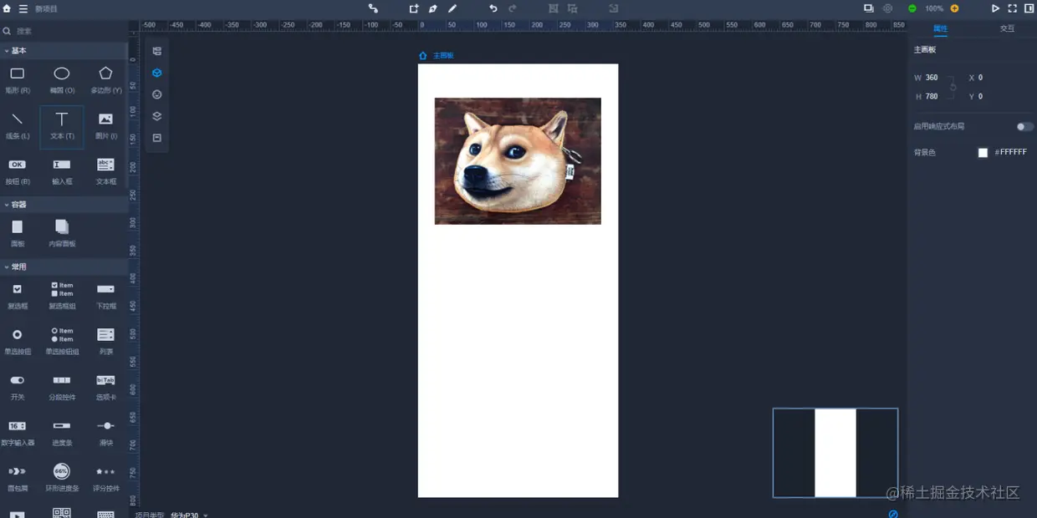Zoom in with the orange plus button

tap(956, 8)
